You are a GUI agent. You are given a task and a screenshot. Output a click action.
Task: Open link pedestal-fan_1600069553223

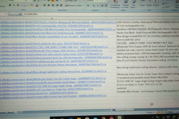tap(39, 93)
